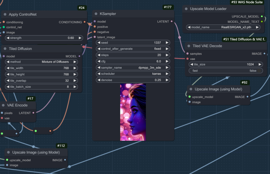
Task: Decrease the seed value with left arrow
Action: tap(99, 43)
